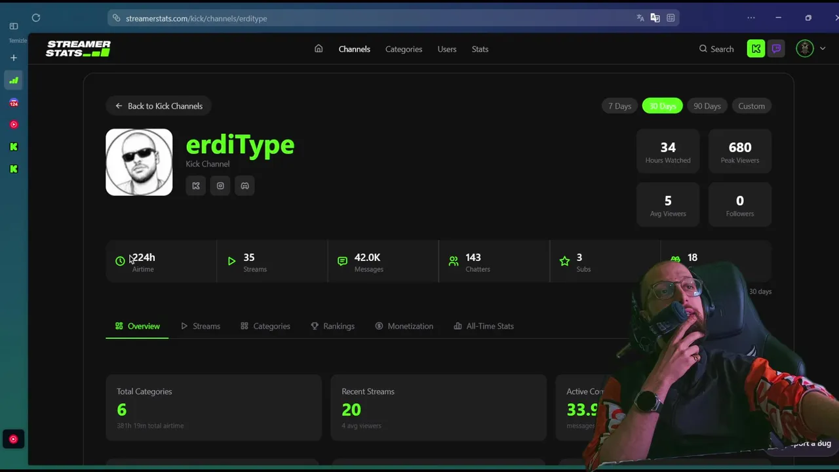
Task: Switch to the Streams tab
Action: pos(200,326)
